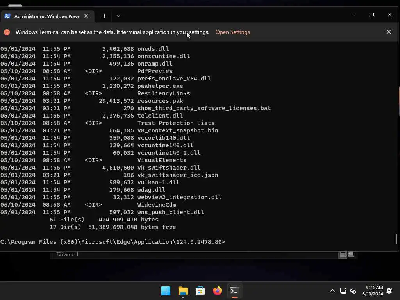Dismiss the default terminal notification banner
This screenshot has height=300, width=400.
(389, 32)
